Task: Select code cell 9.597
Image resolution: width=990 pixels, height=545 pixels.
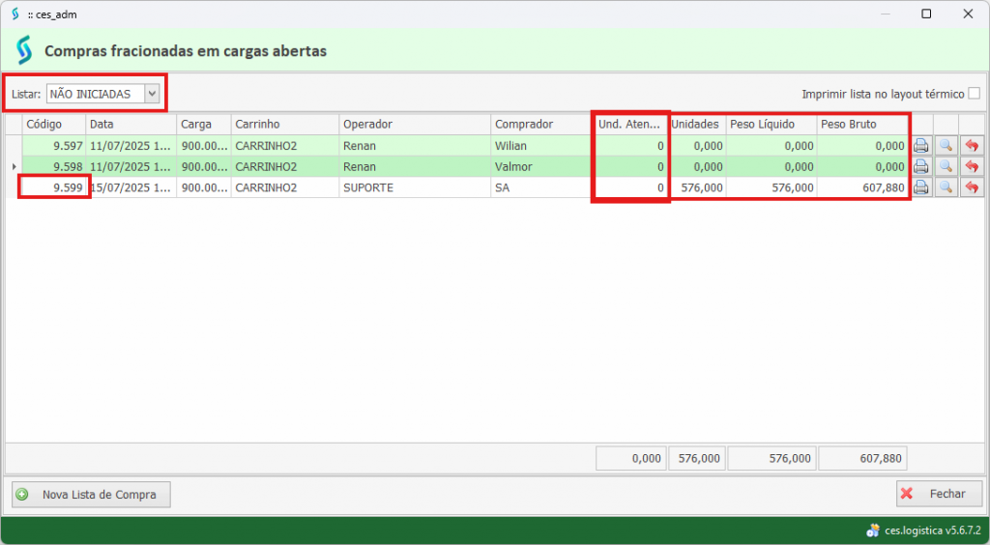Action: point(54,146)
